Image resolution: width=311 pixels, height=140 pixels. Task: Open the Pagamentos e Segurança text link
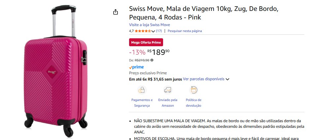pos(142,103)
